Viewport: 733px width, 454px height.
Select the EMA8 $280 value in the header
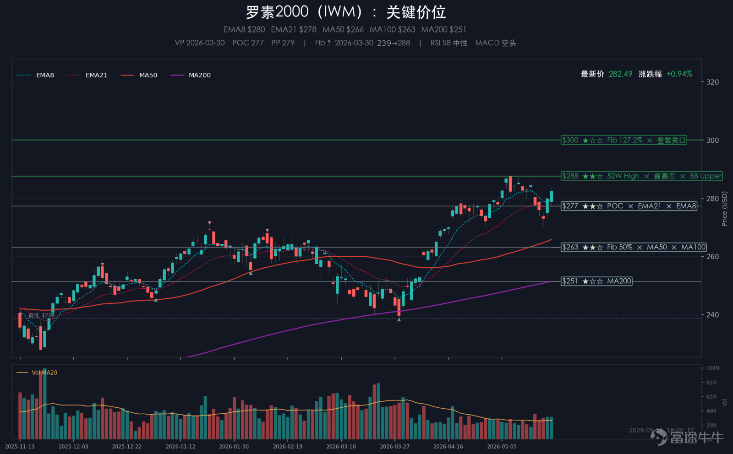click(244, 29)
